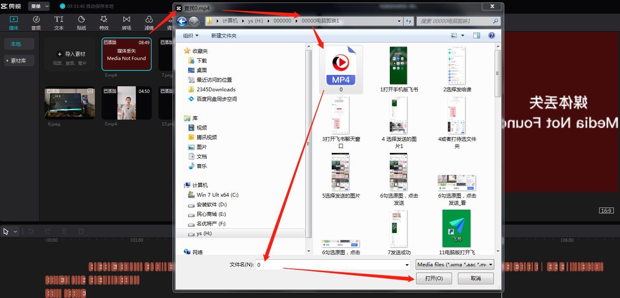This screenshot has height=298, width=620.
Task: Open the 转场 (Transition) icon
Action: [127, 23]
